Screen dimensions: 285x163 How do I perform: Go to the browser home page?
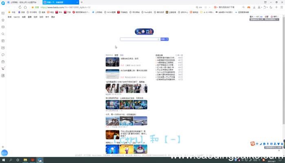[x=25, y=7]
